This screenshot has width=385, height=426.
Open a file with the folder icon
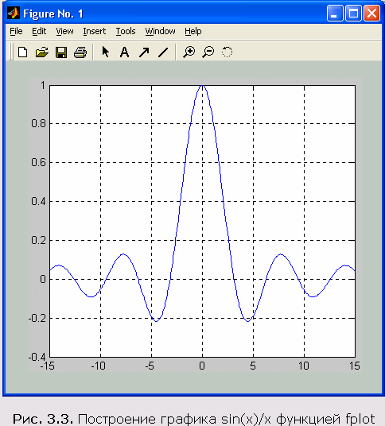(x=42, y=52)
